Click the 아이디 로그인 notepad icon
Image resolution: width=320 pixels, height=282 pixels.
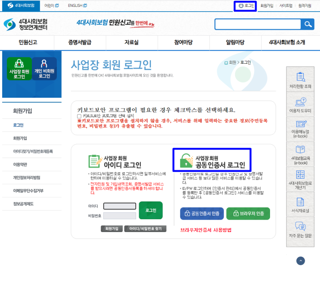click(x=95, y=161)
